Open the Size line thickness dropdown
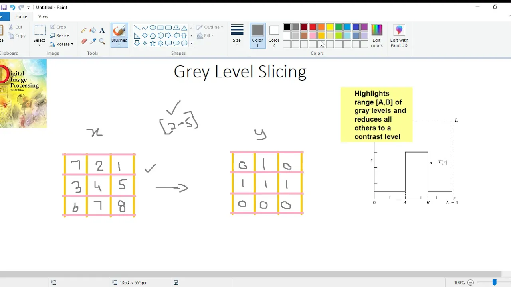Viewport: 511px width, 287px height. (237, 36)
